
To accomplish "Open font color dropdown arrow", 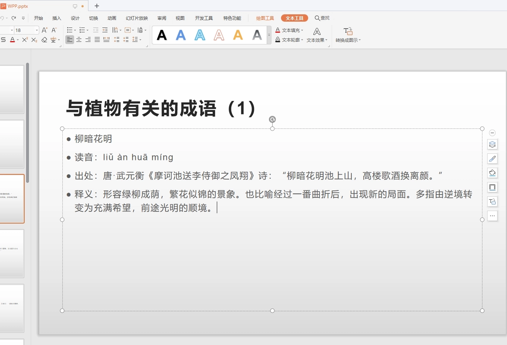I will pos(18,40).
